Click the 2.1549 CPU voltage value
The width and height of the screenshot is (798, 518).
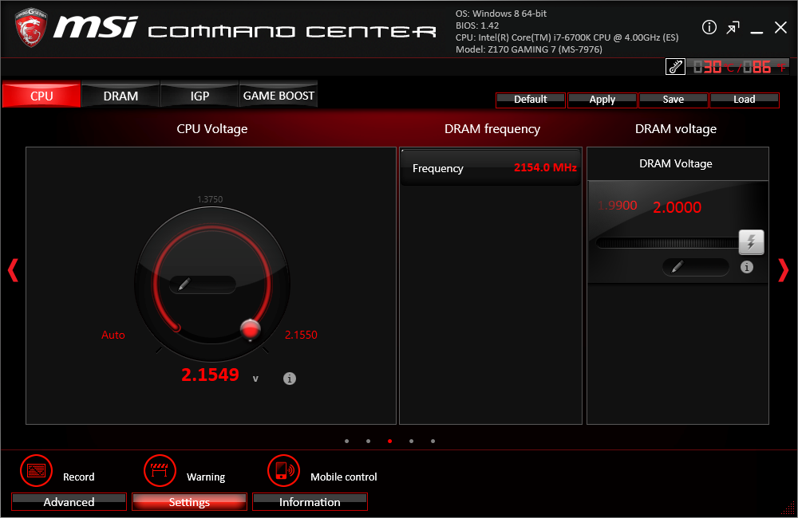210,375
